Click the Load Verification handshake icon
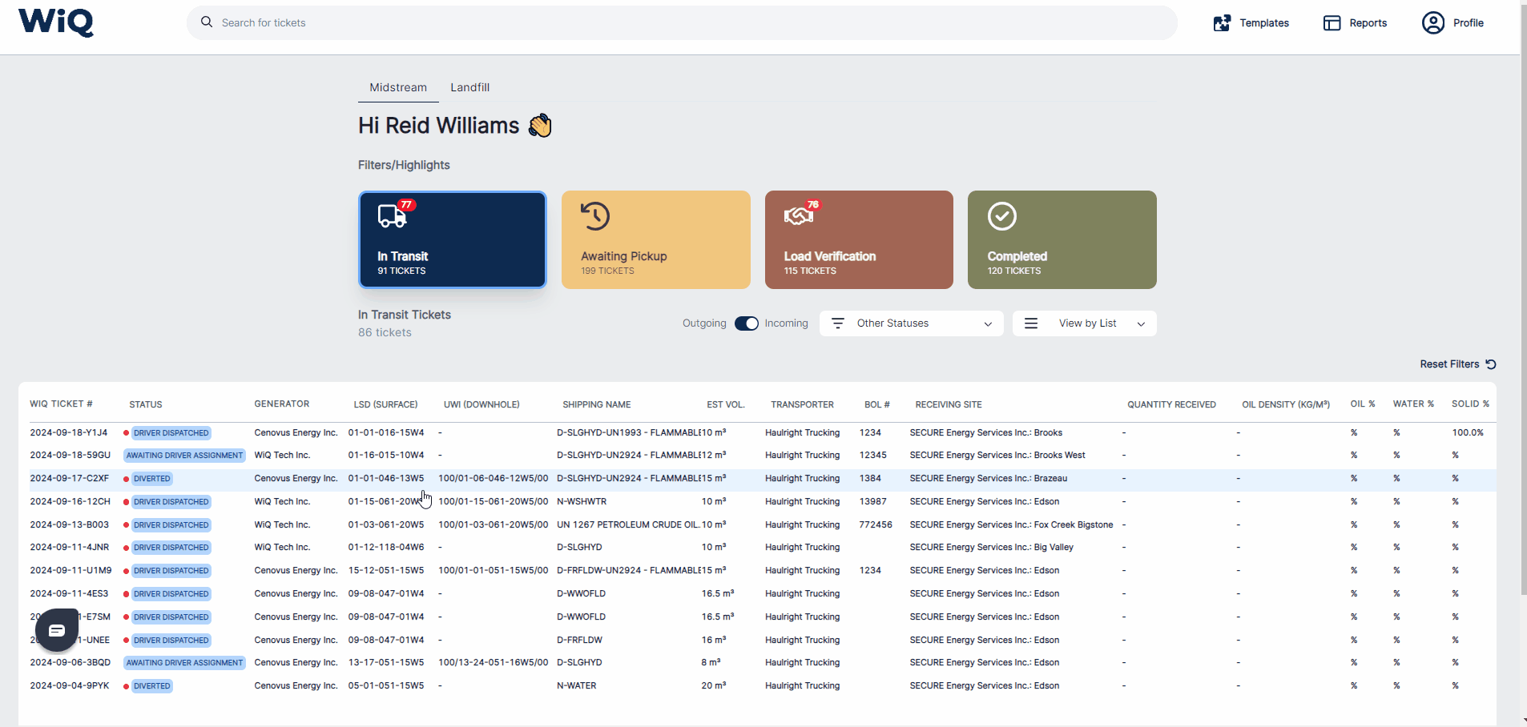Viewport: 1527px width, 727px height. point(799,215)
